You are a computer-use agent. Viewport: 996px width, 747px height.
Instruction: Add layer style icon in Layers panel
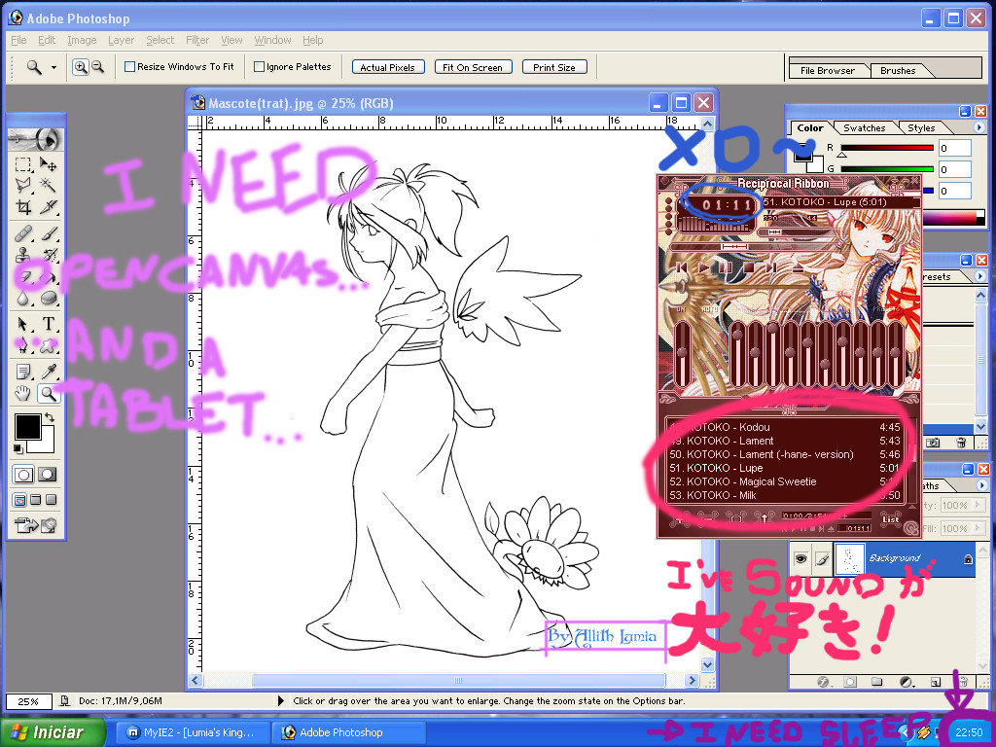824,682
